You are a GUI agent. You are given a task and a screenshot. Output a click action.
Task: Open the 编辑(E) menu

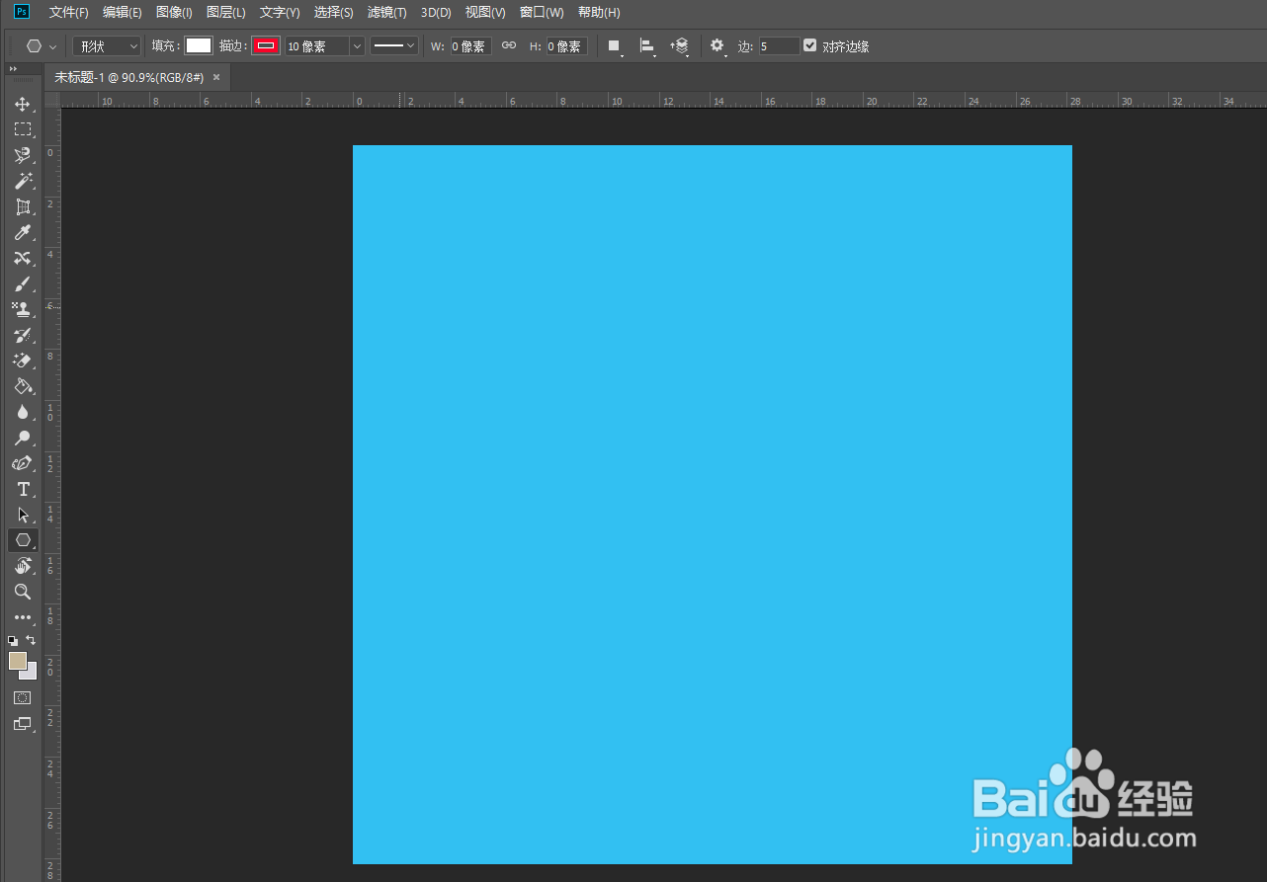click(123, 12)
